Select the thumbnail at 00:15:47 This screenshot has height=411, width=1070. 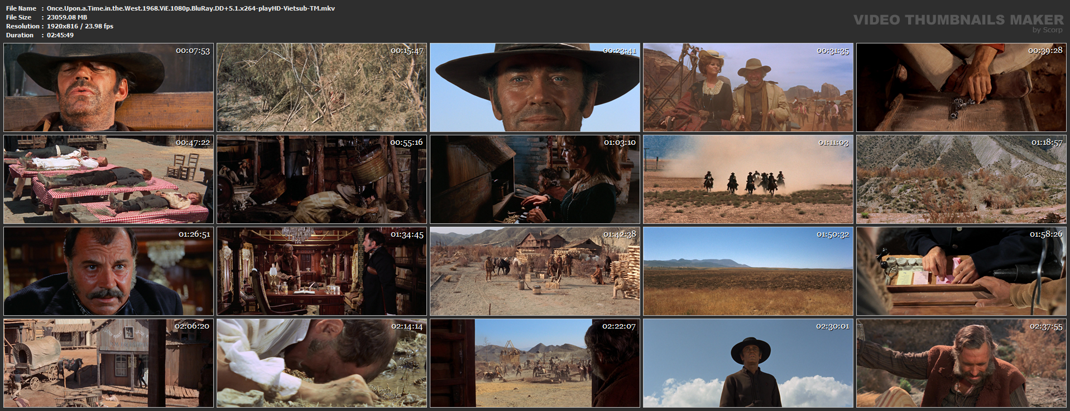click(x=322, y=87)
